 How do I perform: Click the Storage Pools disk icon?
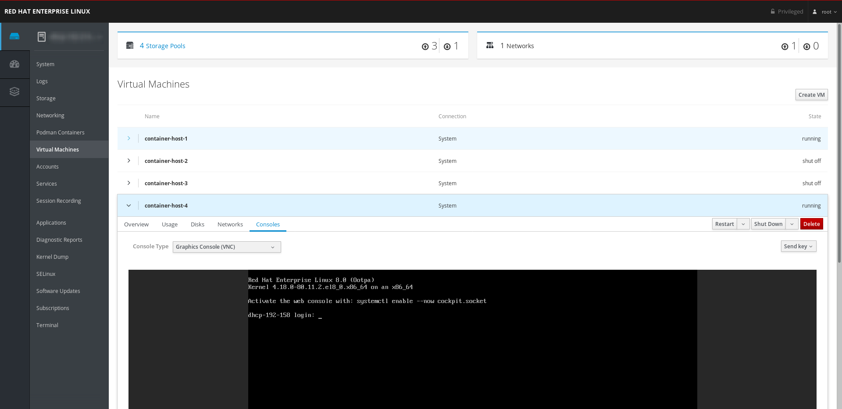[x=130, y=46]
